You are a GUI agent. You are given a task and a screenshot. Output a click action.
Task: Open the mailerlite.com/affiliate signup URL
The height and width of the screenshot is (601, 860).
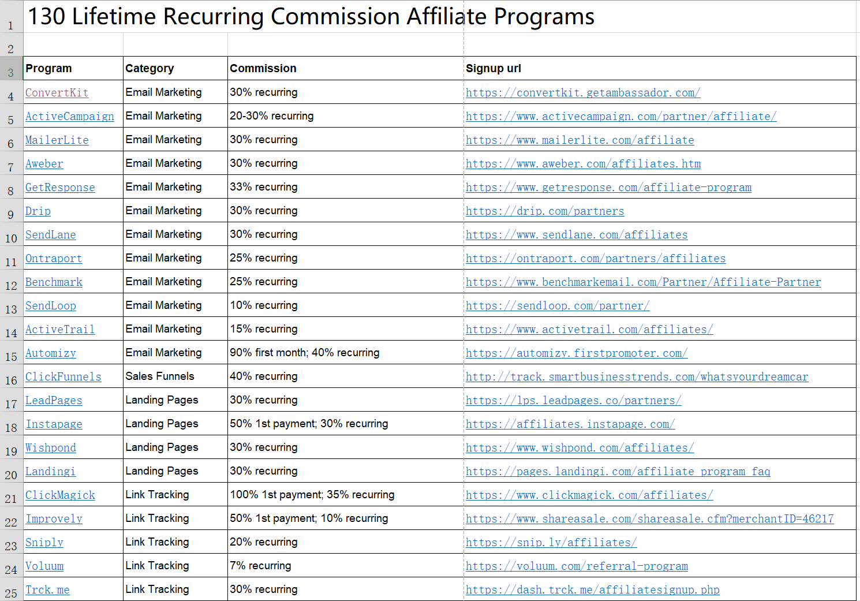pos(580,140)
